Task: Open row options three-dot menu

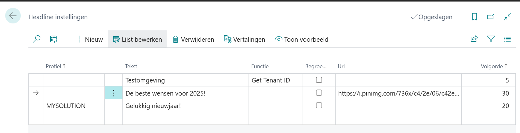Action: [114, 93]
